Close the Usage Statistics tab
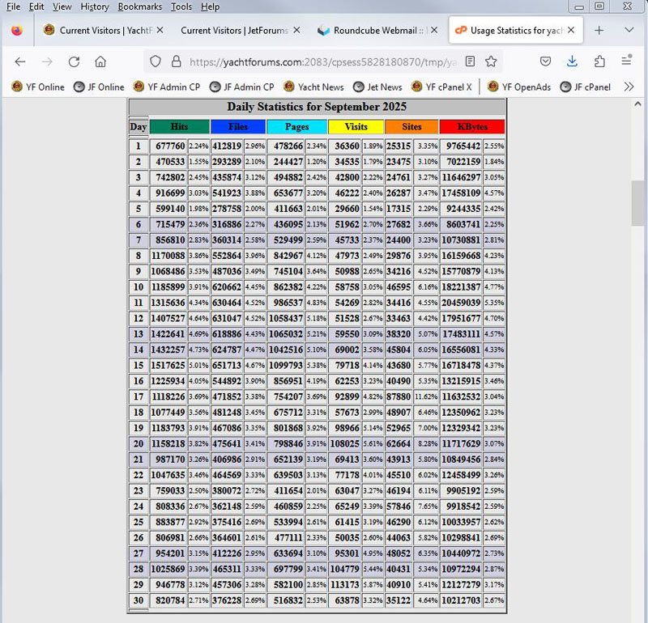 click(x=572, y=30)
